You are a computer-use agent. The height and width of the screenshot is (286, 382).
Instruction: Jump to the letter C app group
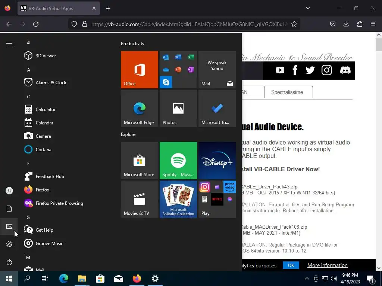28,96
